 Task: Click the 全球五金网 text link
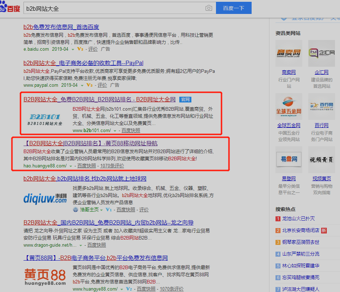point(289,125)
